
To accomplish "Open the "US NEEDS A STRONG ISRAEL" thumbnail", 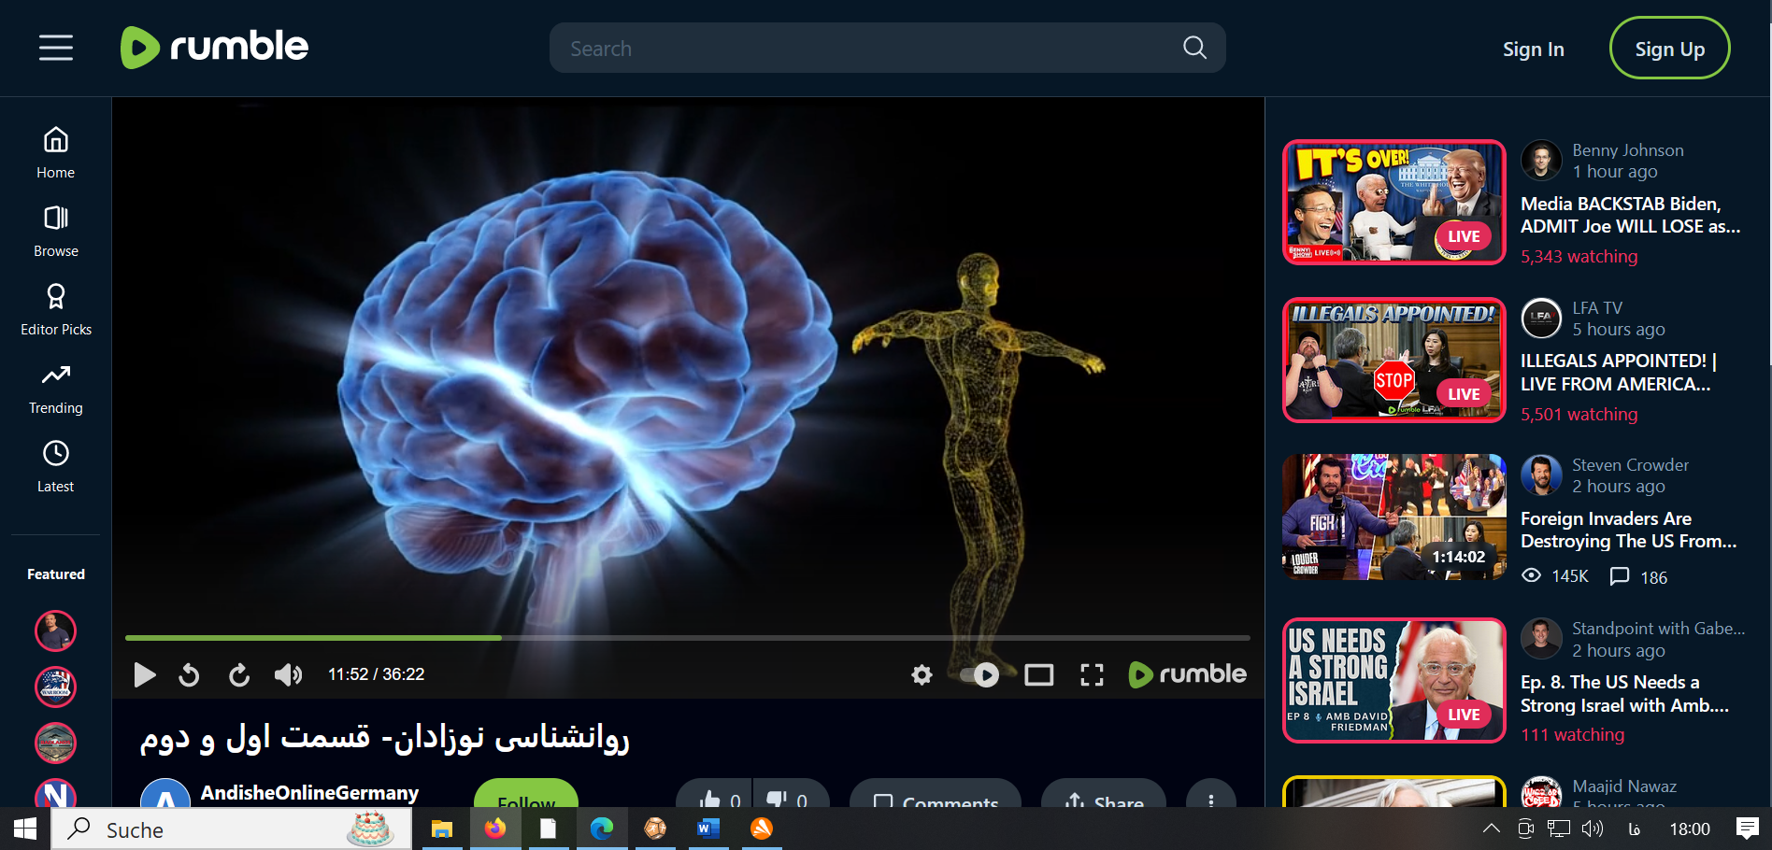I will 1393,680.
